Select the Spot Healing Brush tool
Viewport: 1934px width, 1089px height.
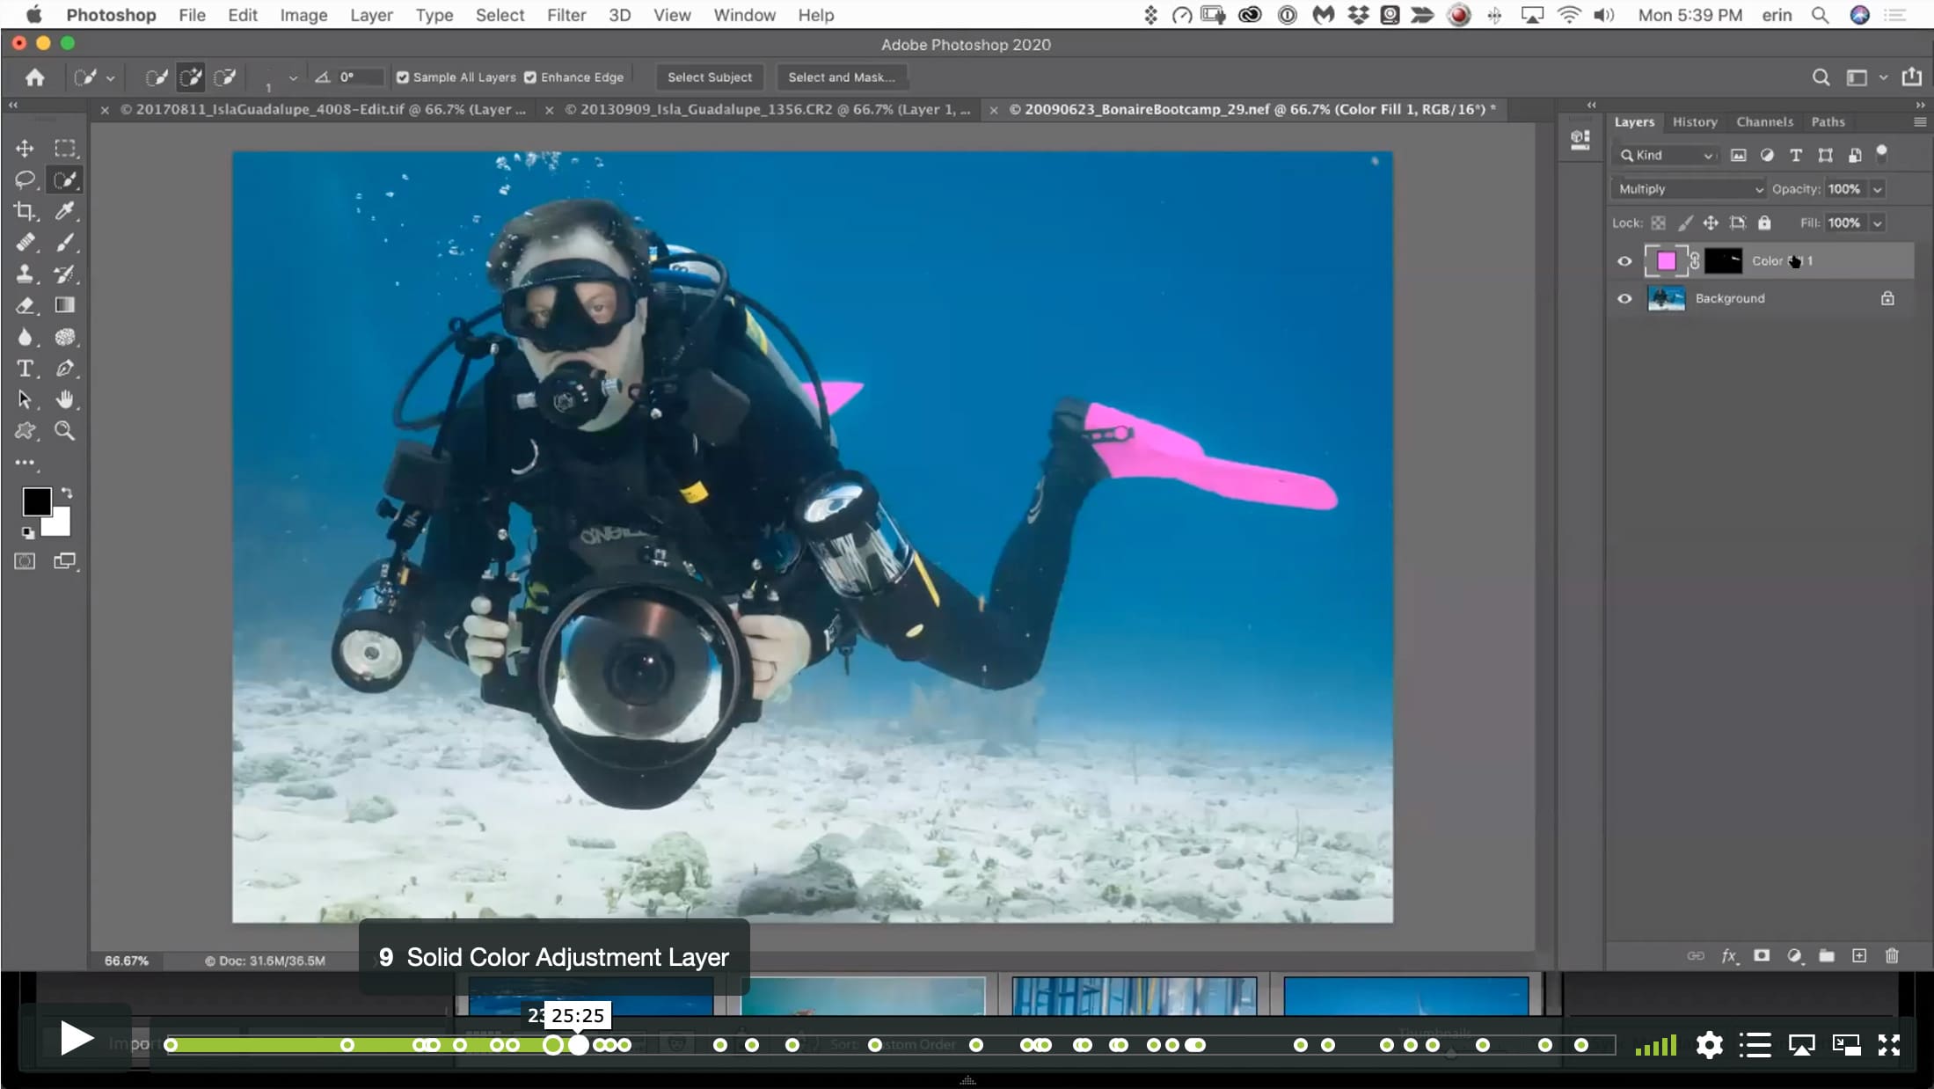point(25,243)
